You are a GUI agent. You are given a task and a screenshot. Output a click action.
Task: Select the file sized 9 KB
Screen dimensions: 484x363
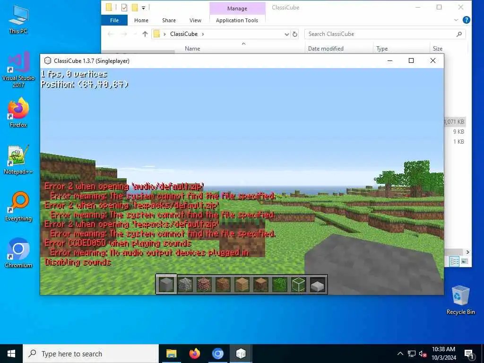pos(458,132)
